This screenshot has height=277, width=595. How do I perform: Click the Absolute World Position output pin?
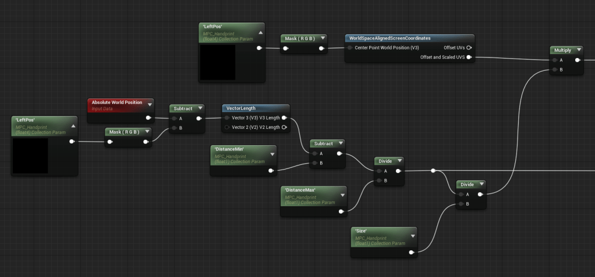point(148,118)
